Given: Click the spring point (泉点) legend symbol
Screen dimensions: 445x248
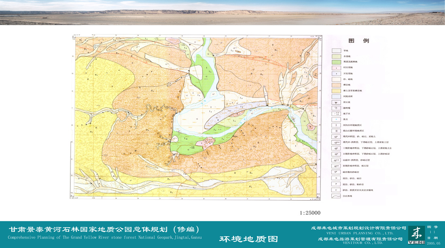Looking at the screenshot, I should [x=336, y=120].
